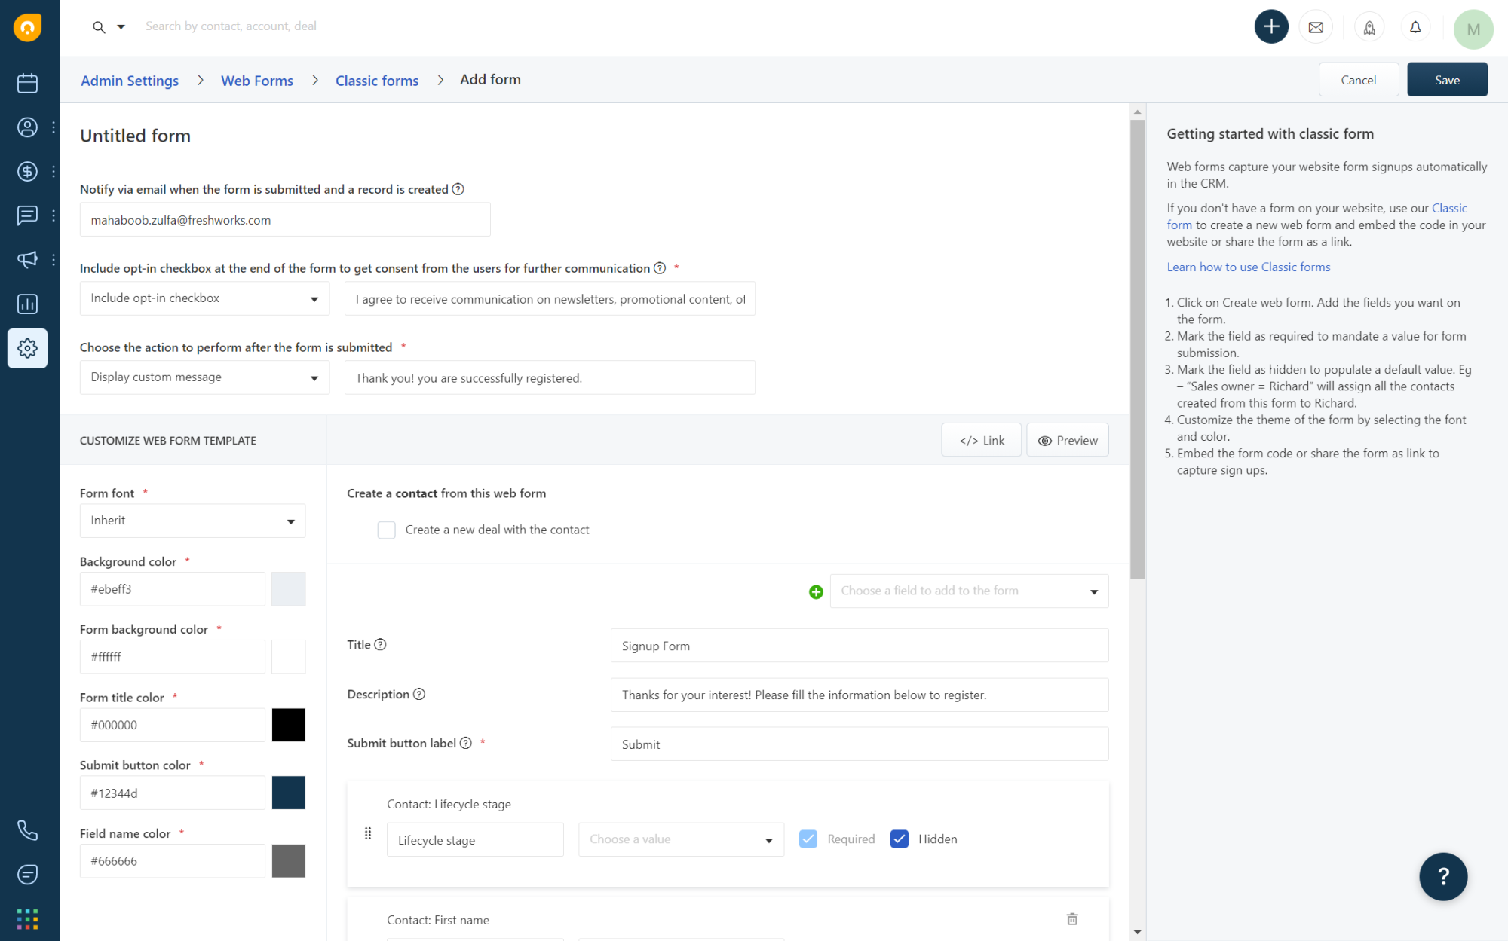This screenshot has height=941, width=1508.
Task: Click the quick-add plus icon
Action: click(1270, 26)
